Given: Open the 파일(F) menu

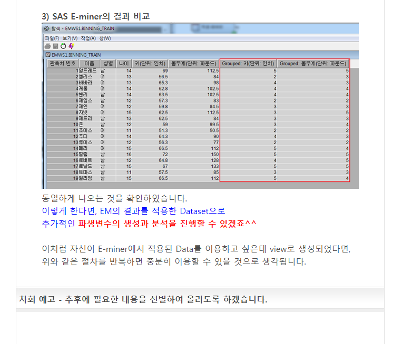Looking at the screenshot, I should 52,38.
